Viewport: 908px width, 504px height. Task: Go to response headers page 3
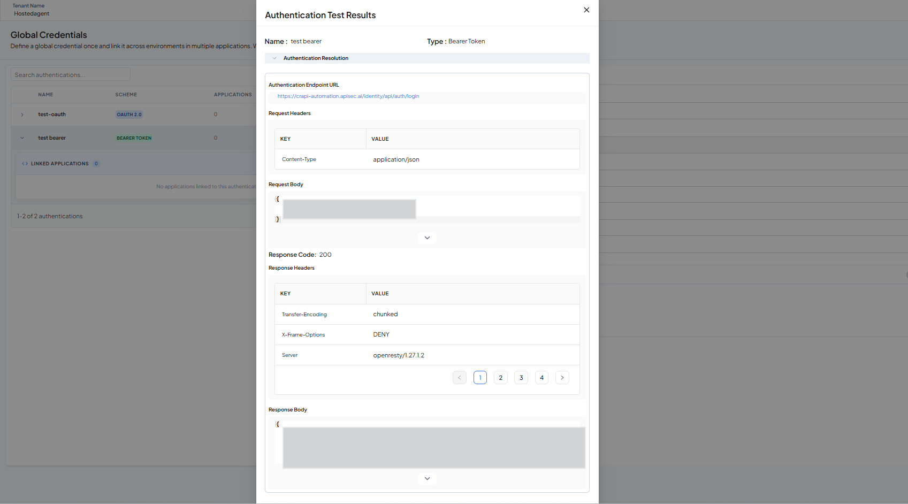521,378
